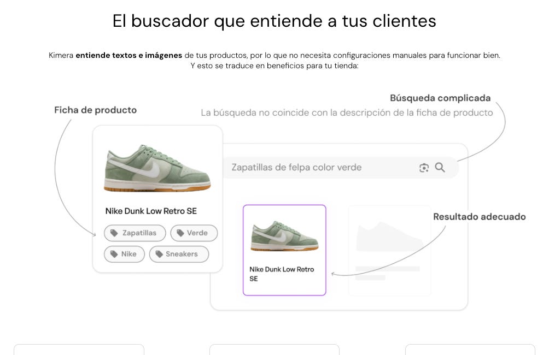Click the bold text 'entiende textos e imágenes'
Screen dimensions: 549x355
click(129, 55)
